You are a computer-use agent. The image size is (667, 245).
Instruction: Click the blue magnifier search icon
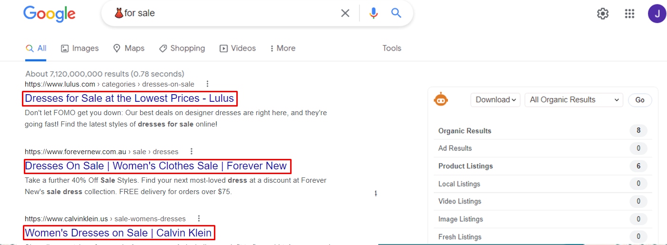[396, 13]
